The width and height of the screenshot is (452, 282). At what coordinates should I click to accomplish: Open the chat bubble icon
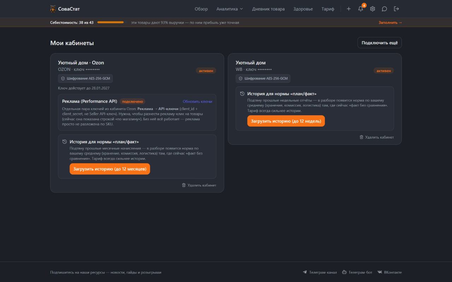pyautogui.click(x=385, y=9)
